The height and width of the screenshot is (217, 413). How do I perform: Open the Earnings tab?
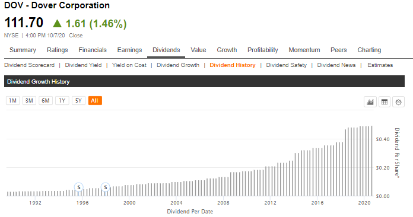129,50
